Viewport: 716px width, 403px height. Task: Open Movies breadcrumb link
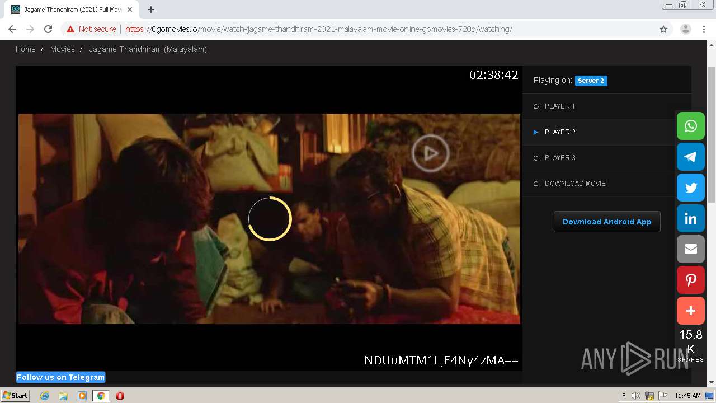click(62, 49)
